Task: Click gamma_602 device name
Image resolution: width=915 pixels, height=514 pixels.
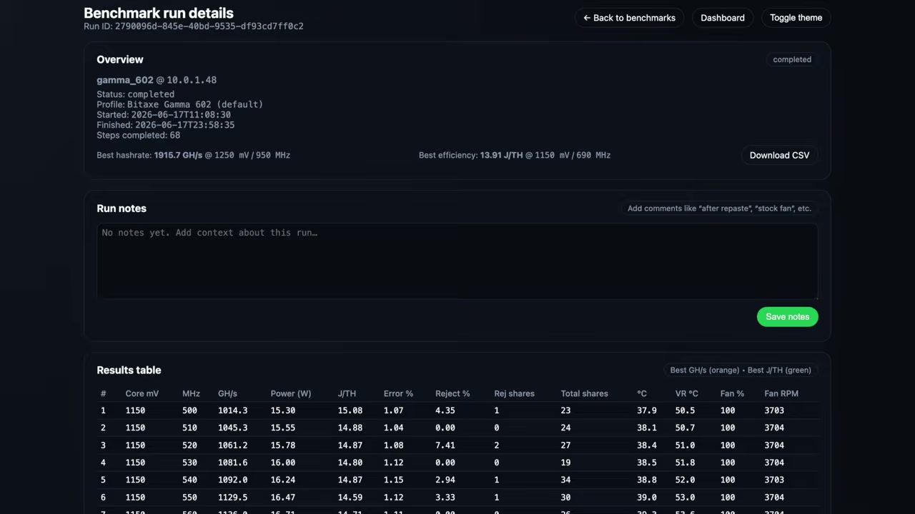Action: pyautogui.click(x=125, y=80)
